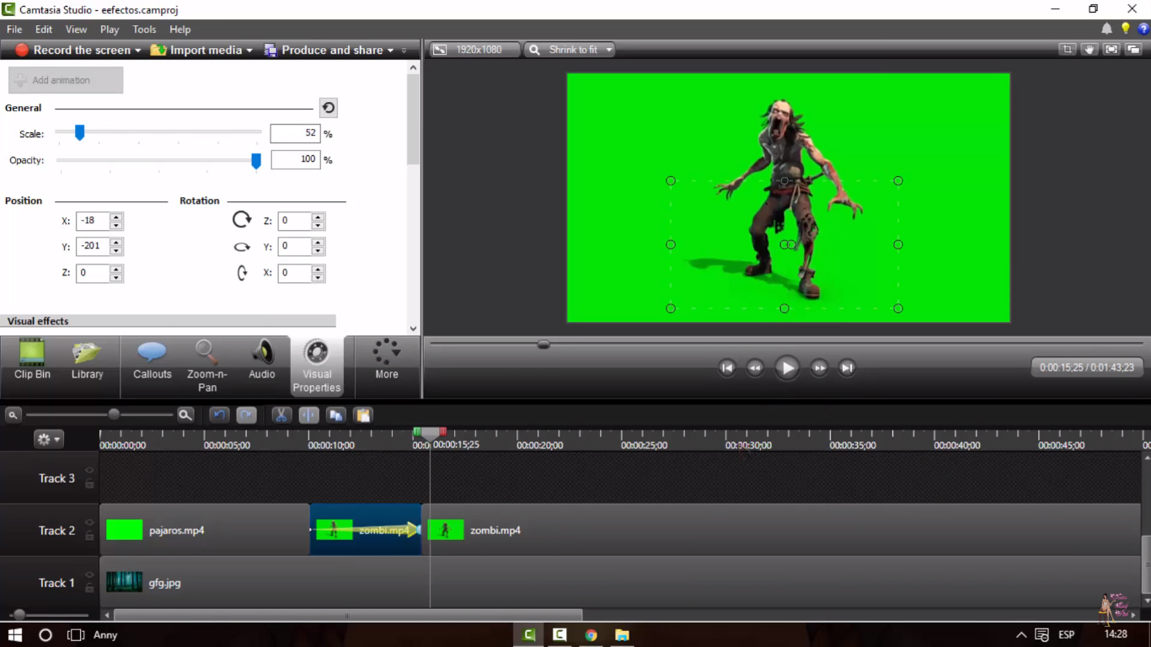Click Record the screen button
Screen dimensions: 1151x647
coord(74,50)
